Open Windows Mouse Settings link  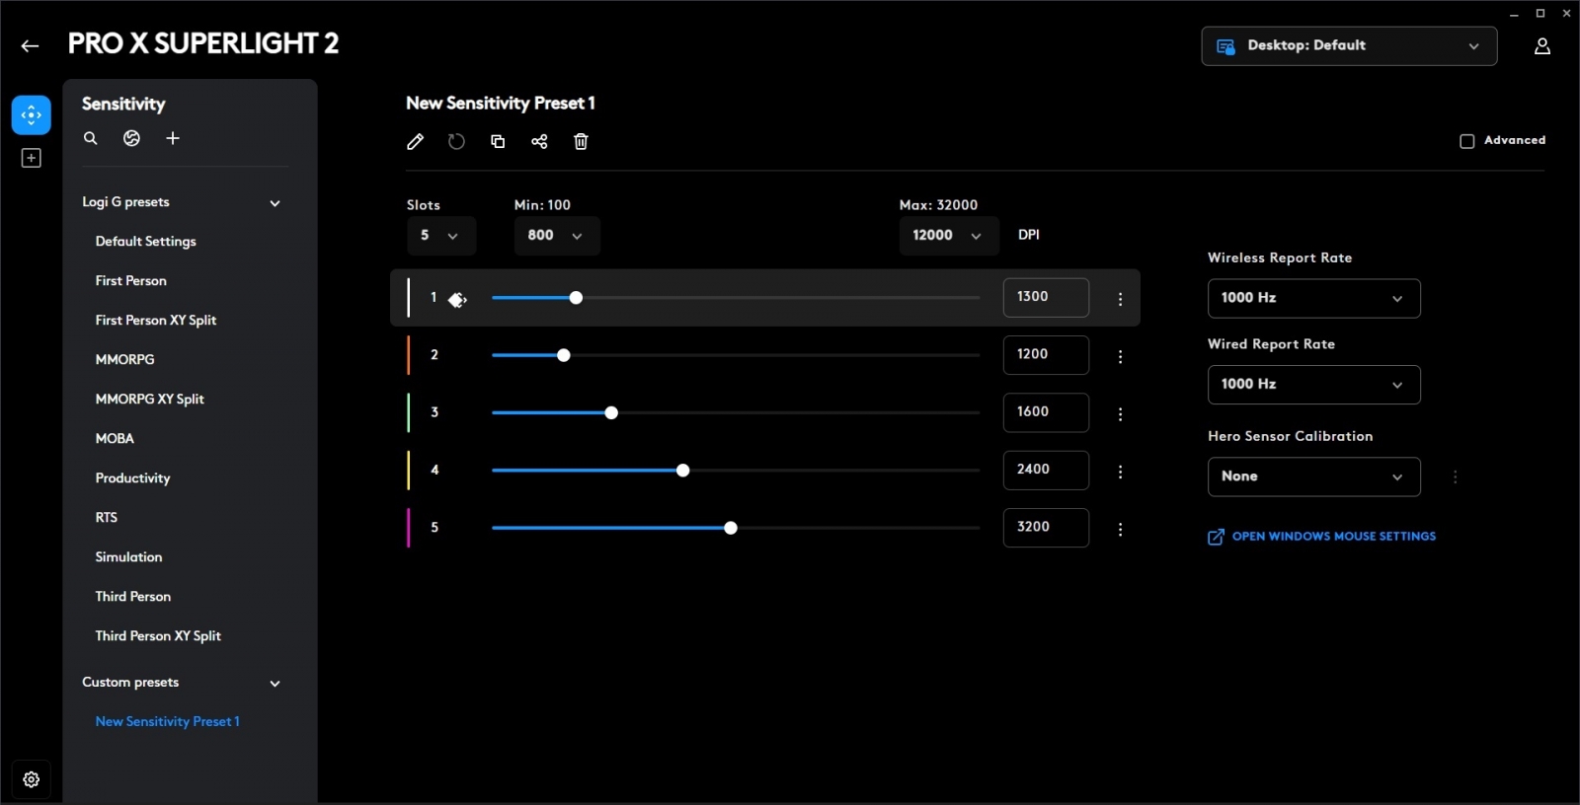tap(1333, 537)
